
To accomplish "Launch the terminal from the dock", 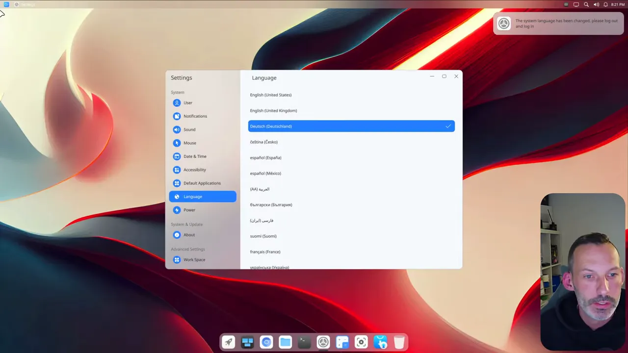I will pyautogui.click(x=304, y=342).
